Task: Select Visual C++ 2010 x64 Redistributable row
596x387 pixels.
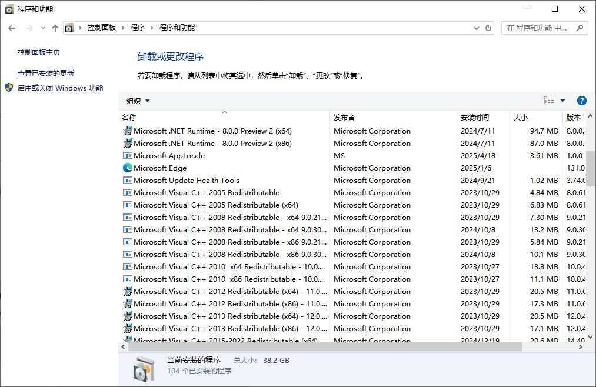Action: coord(353,266)
